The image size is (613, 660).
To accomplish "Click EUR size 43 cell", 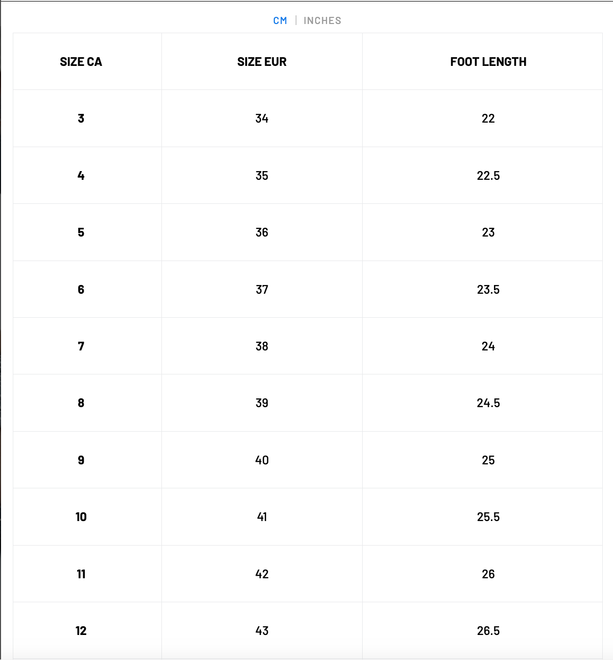I will tap(262, 631).
